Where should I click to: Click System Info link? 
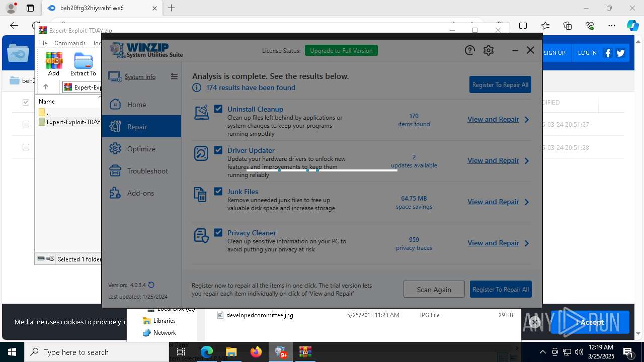click(140, 77)
